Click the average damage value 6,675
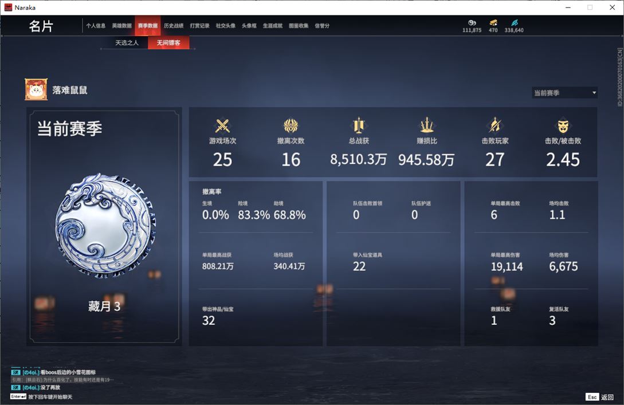Image resolution: width=624 pixels, height=405 pixels. [563, 266]
